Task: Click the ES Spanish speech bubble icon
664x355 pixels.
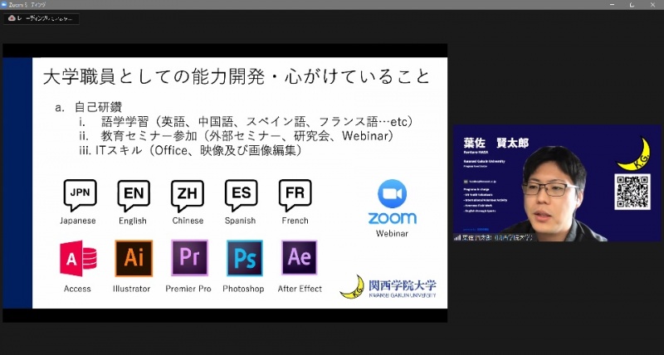Action: coord(242,195)
